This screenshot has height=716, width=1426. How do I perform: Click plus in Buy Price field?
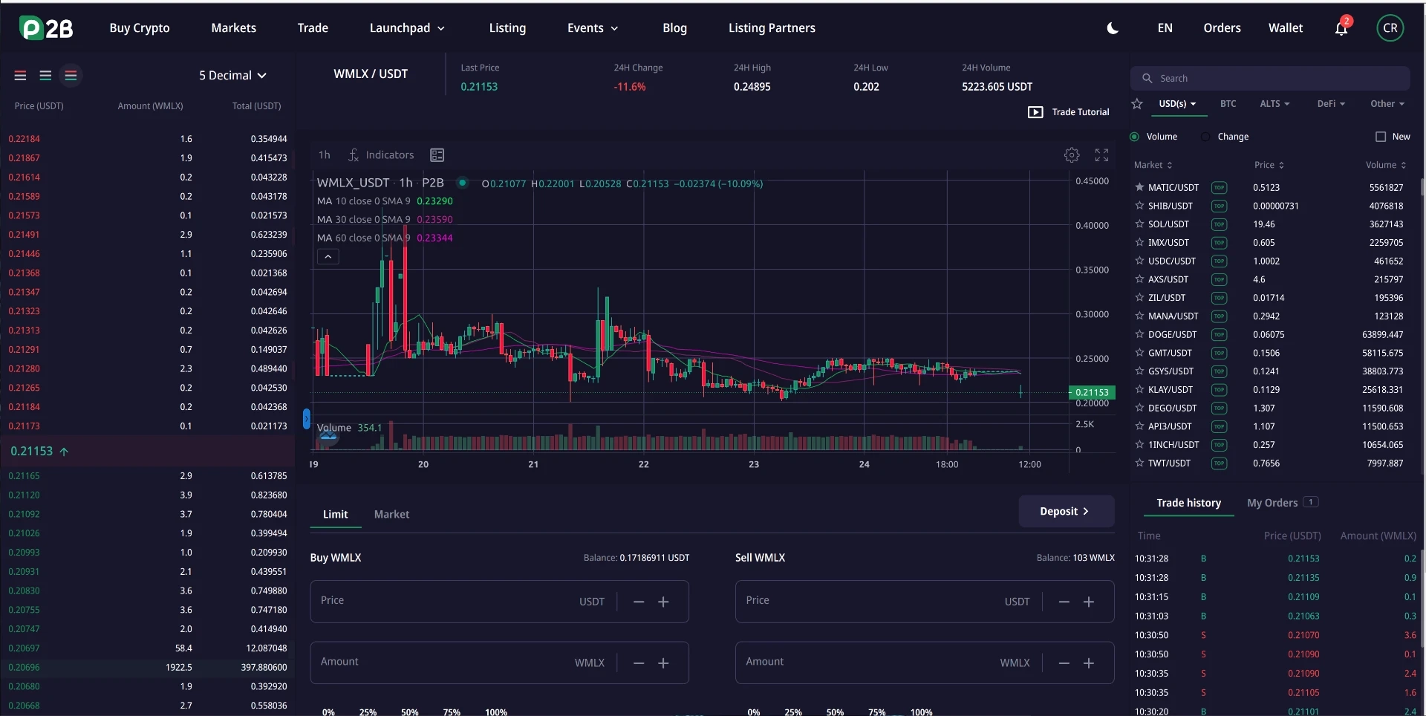pos(664,602)
